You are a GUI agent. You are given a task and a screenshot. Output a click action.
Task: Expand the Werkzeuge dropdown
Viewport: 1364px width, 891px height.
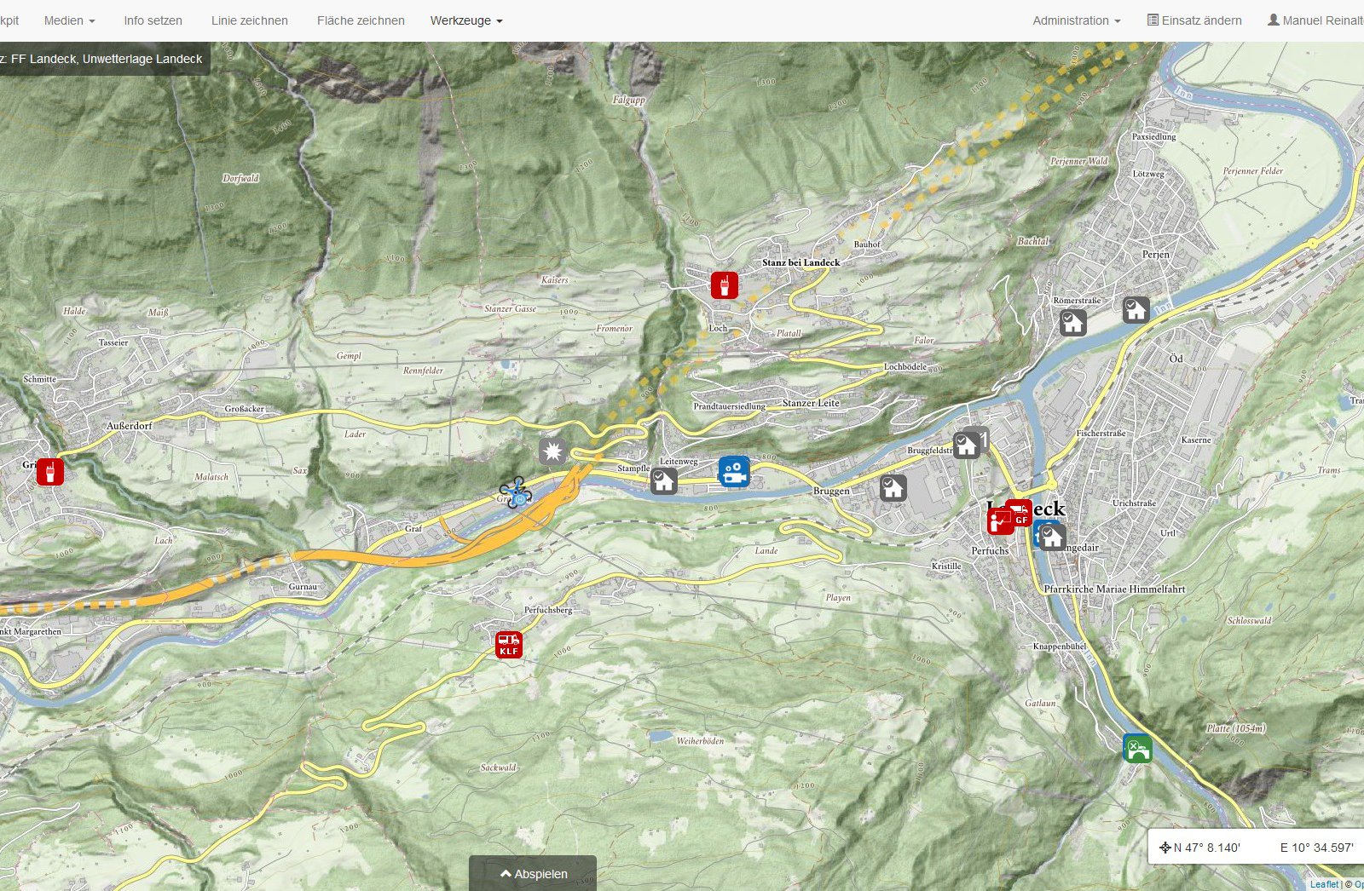466,20
